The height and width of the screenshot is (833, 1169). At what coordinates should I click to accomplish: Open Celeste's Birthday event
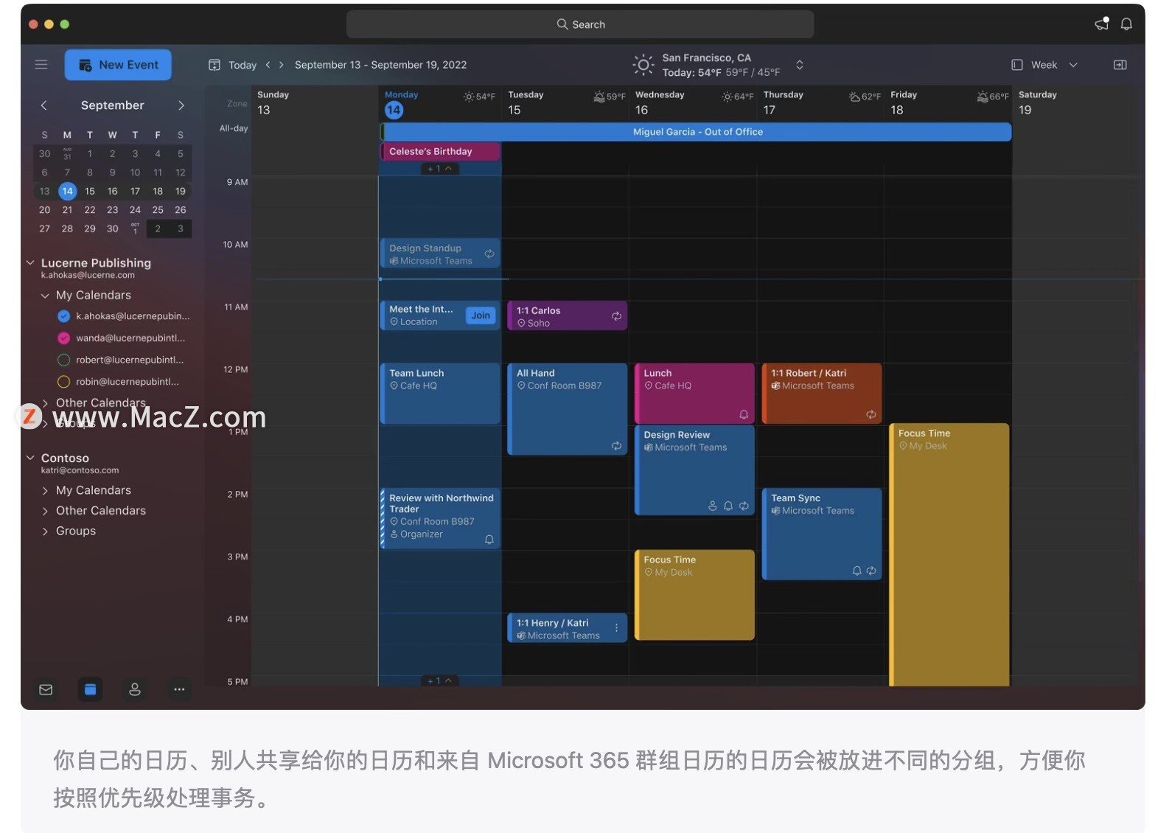(441, 151)
